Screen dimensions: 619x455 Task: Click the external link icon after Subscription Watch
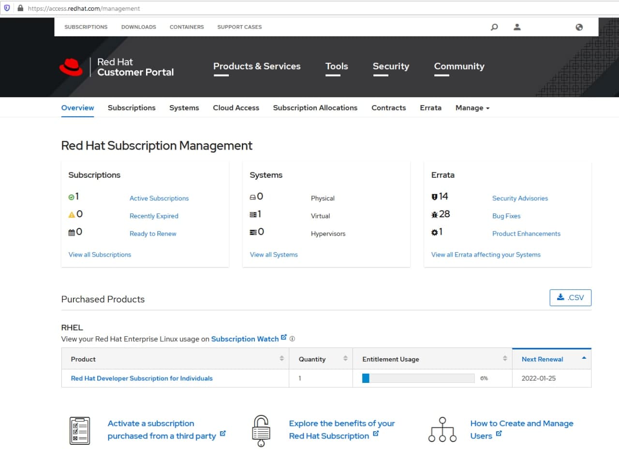[x=284, y=337]
